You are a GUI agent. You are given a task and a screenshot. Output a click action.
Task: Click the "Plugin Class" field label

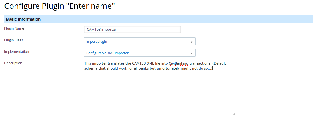13,40
